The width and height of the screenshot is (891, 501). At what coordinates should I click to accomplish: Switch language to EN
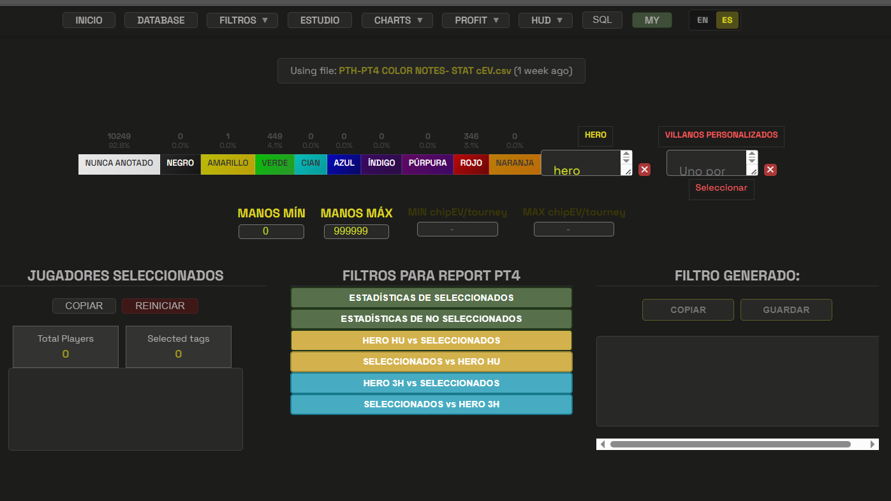coord(702,20)
